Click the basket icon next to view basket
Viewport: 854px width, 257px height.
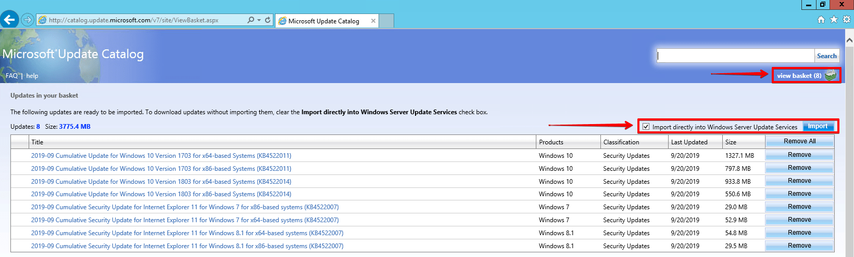tap(831, 75)
